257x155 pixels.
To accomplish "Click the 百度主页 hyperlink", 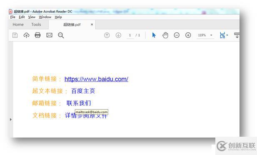I will (83, 91).
